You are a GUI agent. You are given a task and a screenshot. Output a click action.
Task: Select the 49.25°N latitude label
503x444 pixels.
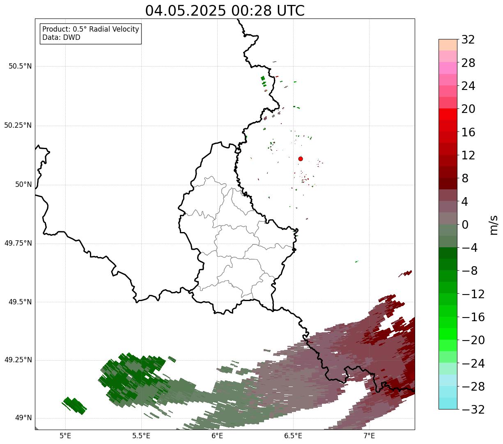point(18,360)
